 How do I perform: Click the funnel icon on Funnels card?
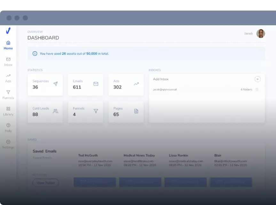click(x=96, y=111)
